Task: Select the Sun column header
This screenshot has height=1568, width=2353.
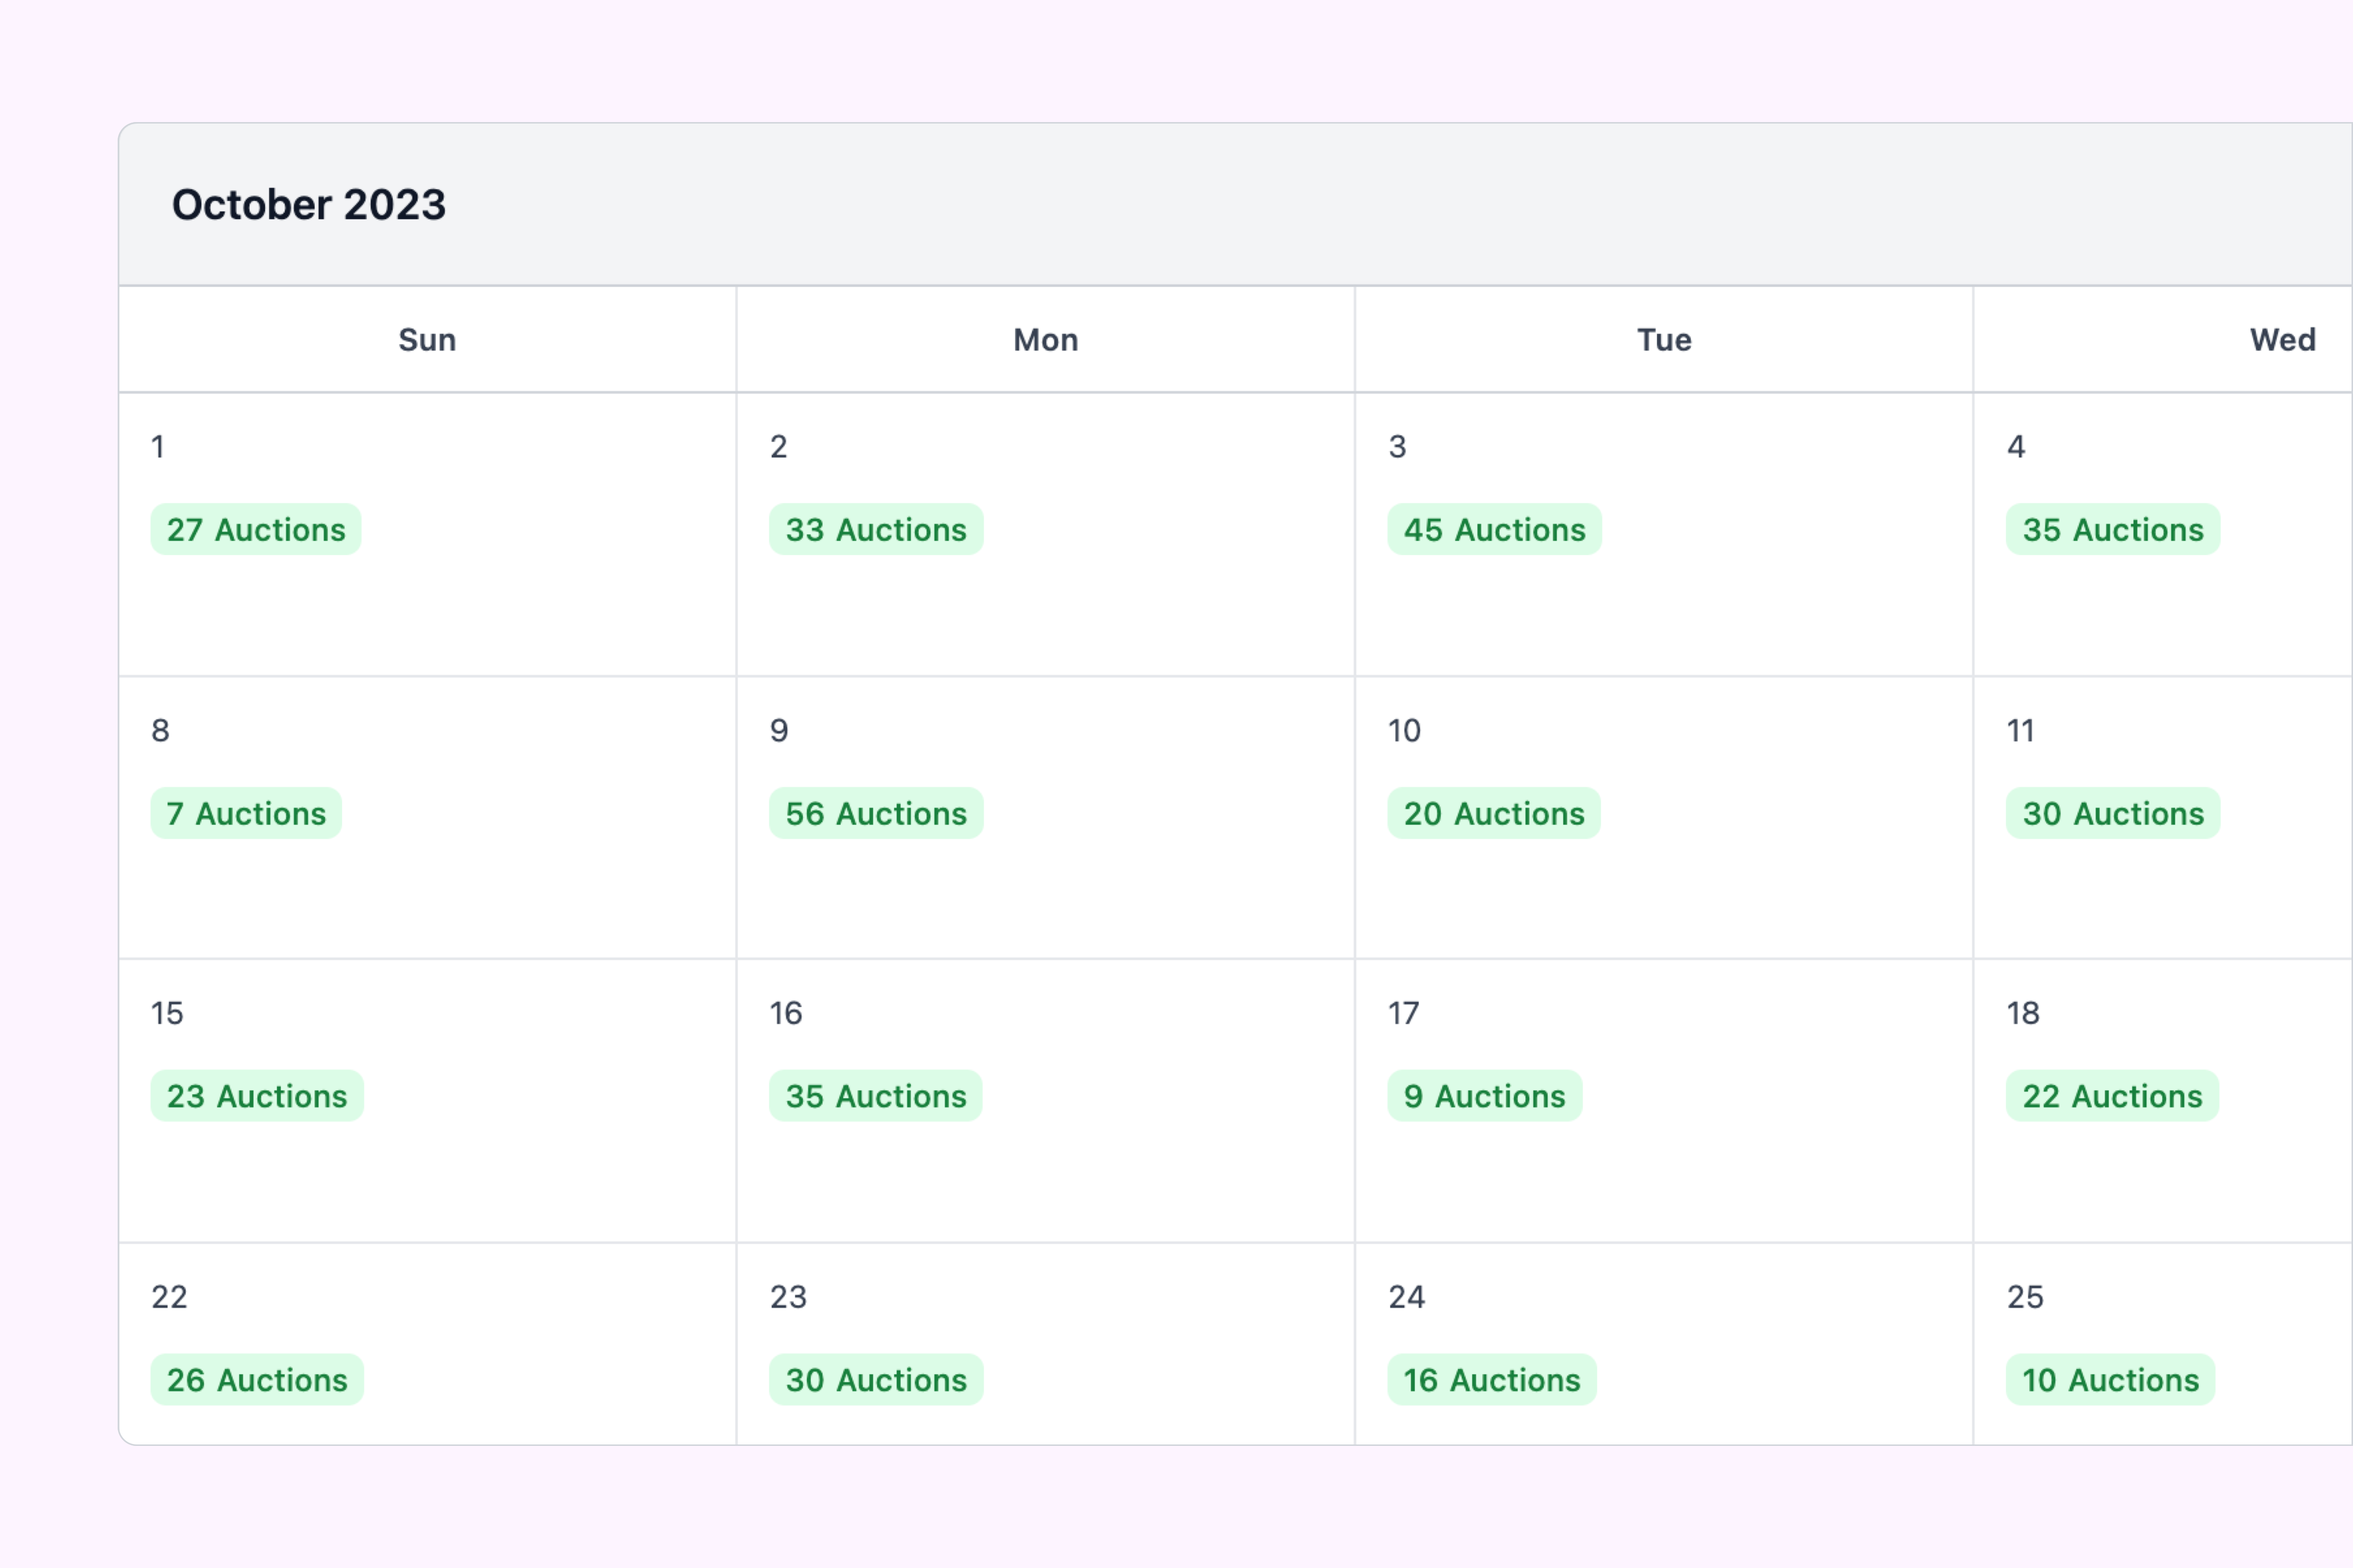Action: click(x=427, y=340)
